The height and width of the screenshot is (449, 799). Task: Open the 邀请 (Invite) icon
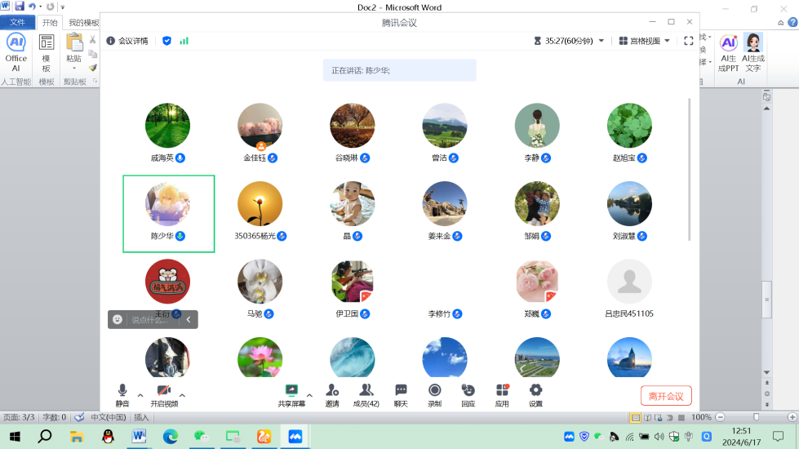pos(332,391)
